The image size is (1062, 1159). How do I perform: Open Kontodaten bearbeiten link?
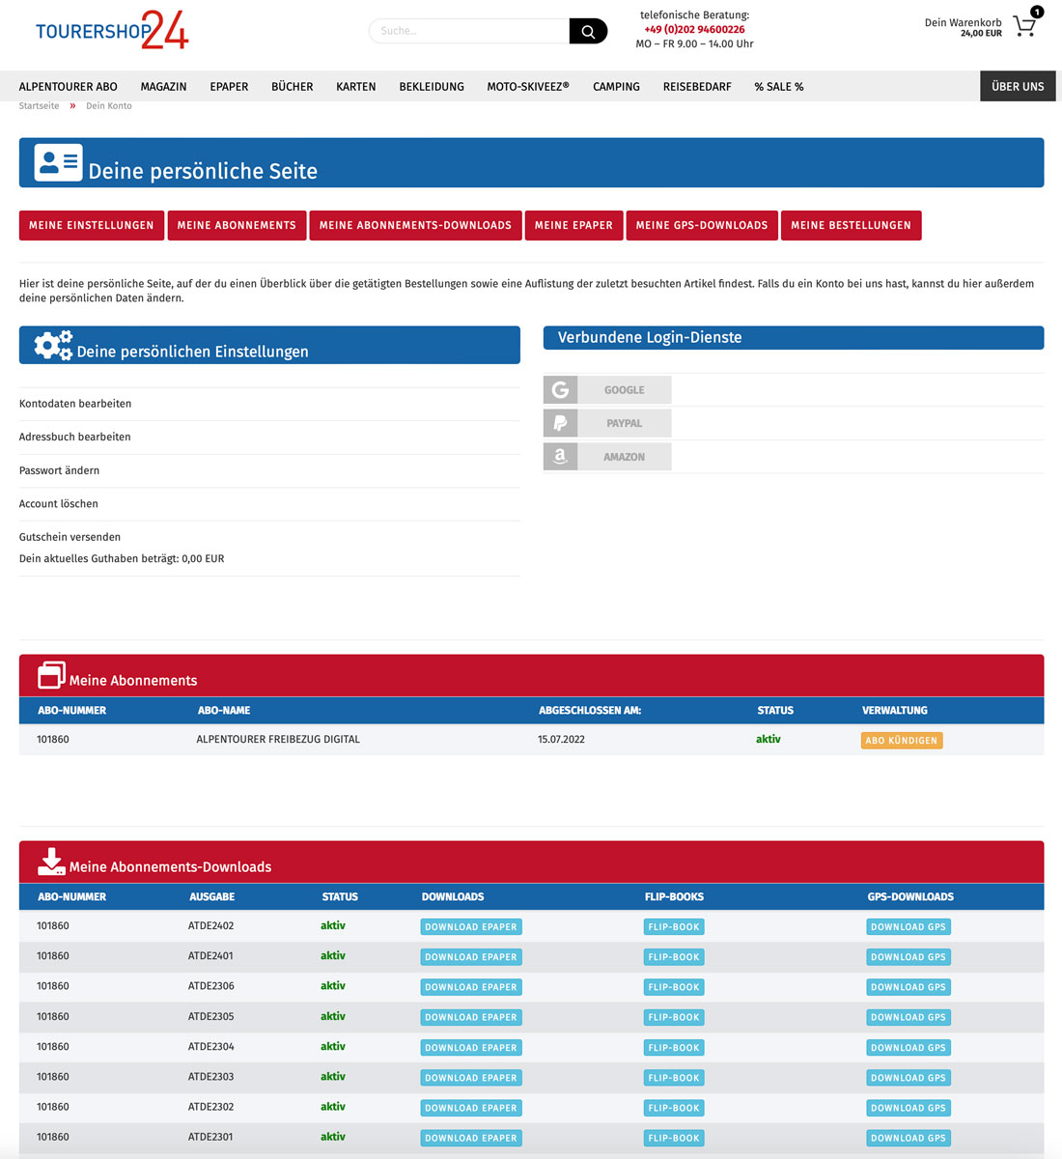point(75,404)
